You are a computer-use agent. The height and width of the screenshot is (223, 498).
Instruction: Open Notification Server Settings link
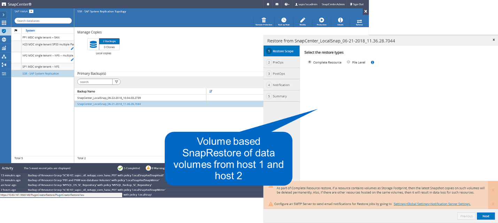click(432, 204)
